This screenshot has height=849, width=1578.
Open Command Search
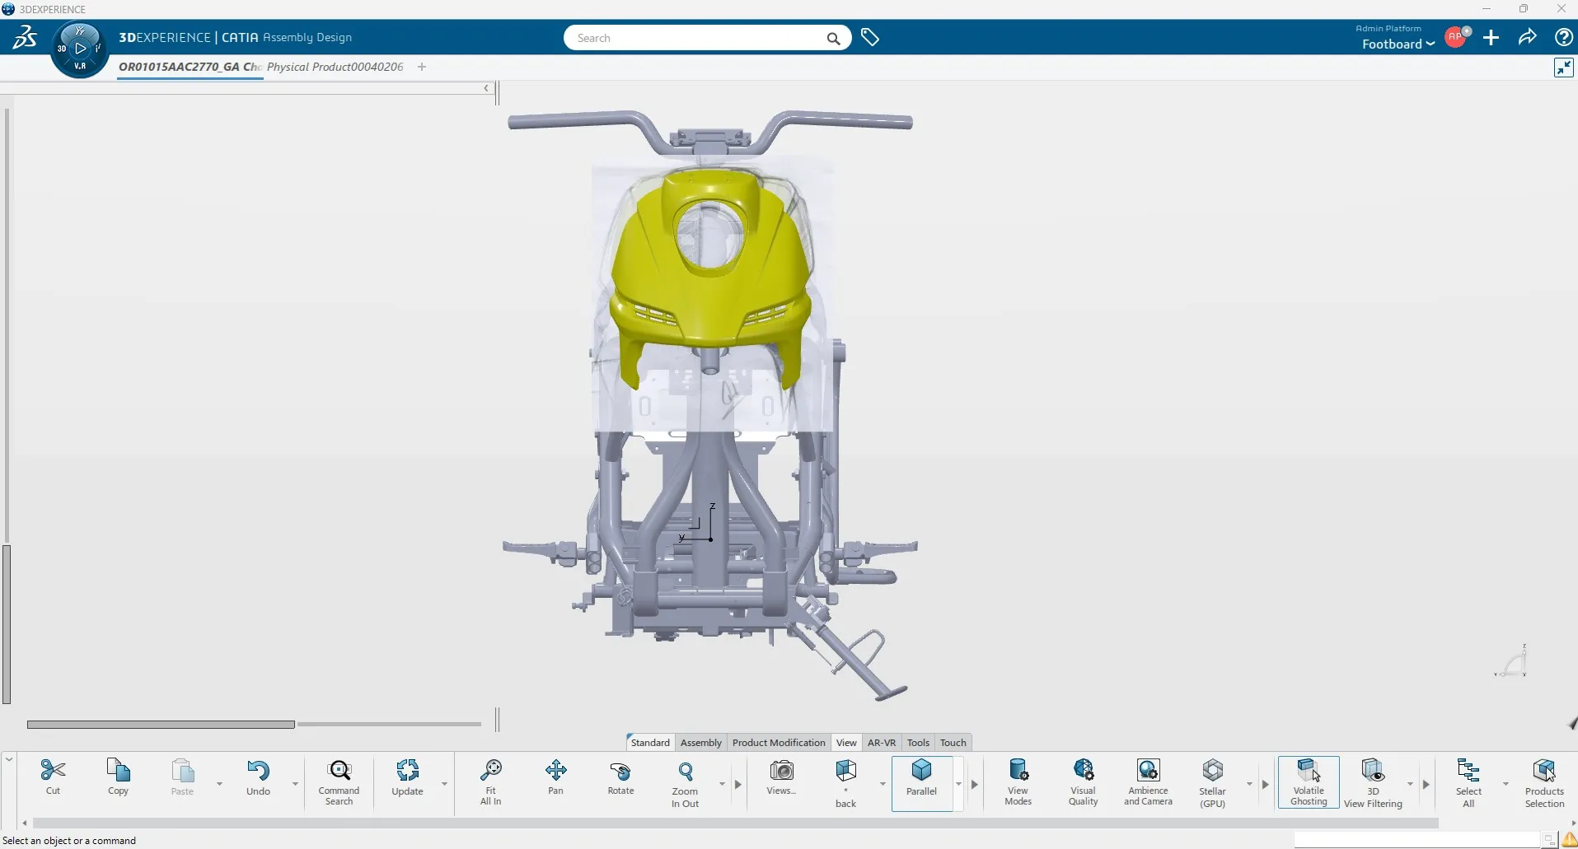point(339,777)
